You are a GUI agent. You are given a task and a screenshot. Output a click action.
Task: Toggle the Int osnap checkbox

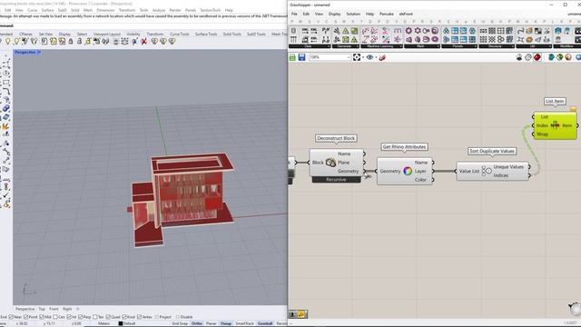pos(69,317)
